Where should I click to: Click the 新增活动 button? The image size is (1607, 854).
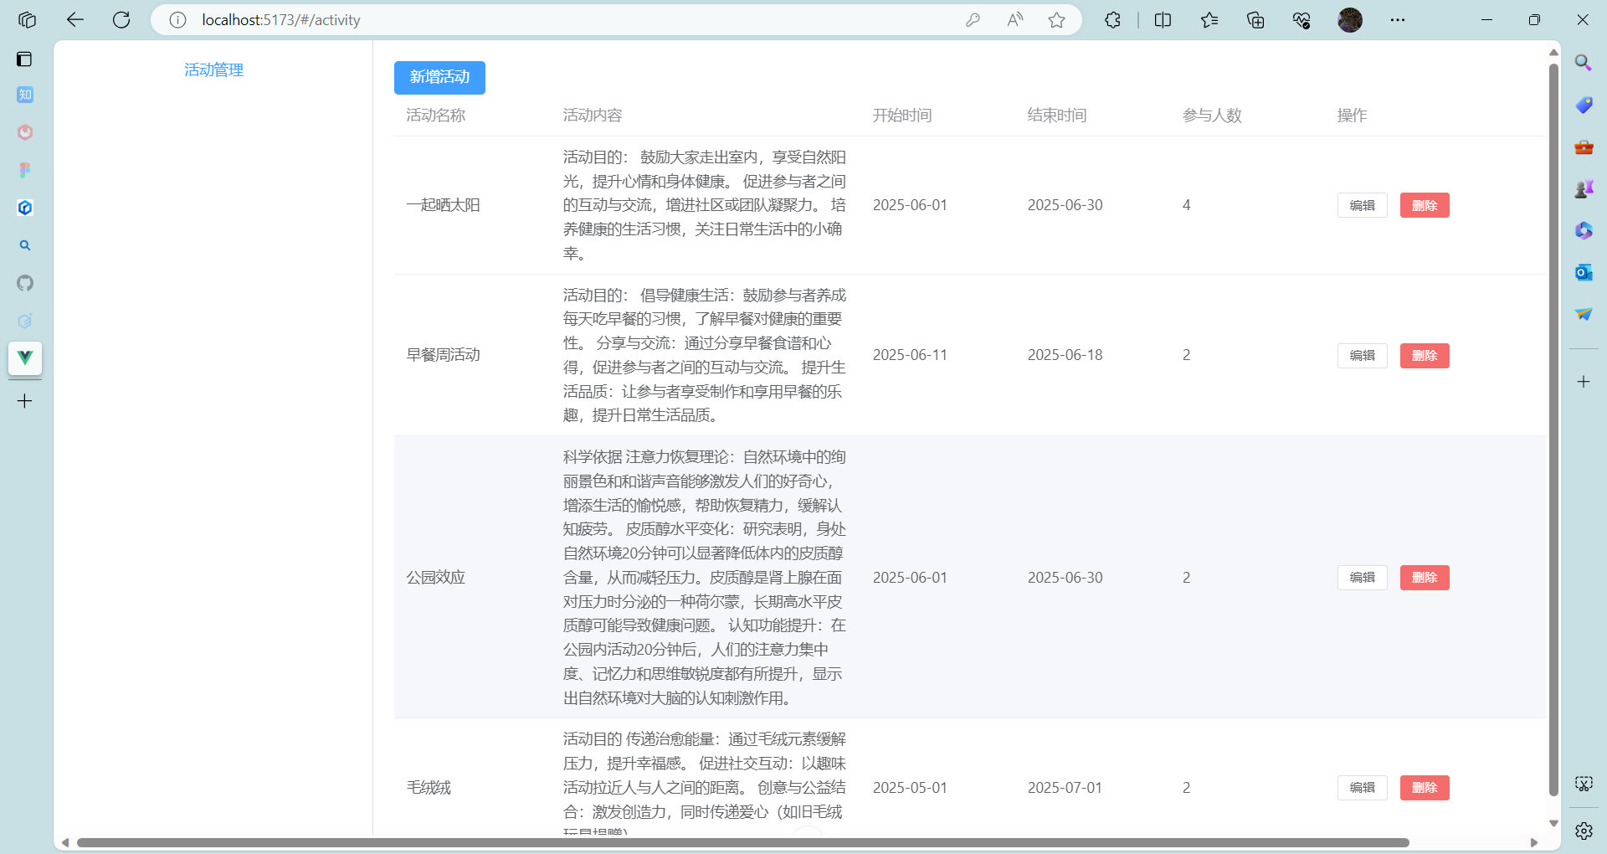pos(439,77)
